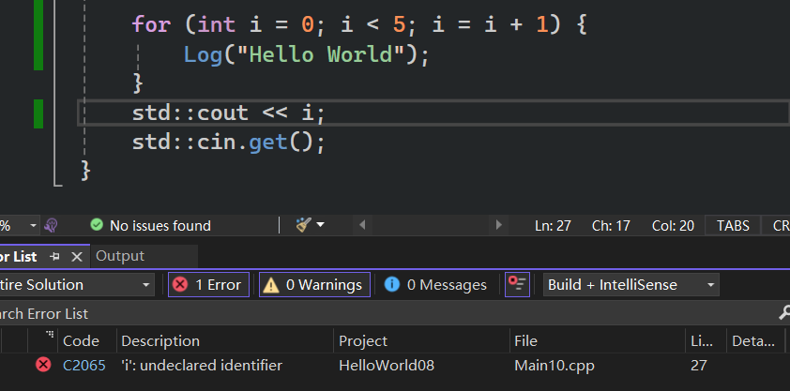The width and height of the screenshot is (790, 391).
Task: Click the health indicator brain icon
Action: point(52,225)
